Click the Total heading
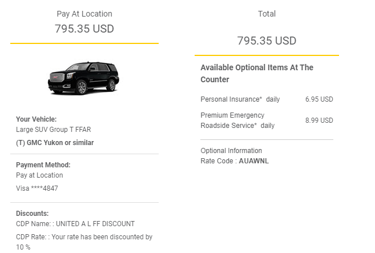This screenshot has width=375, height=253. pos(267,14)
